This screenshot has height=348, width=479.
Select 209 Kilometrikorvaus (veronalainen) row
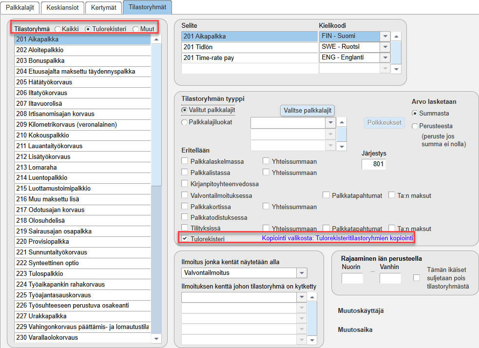pos(82,124)
